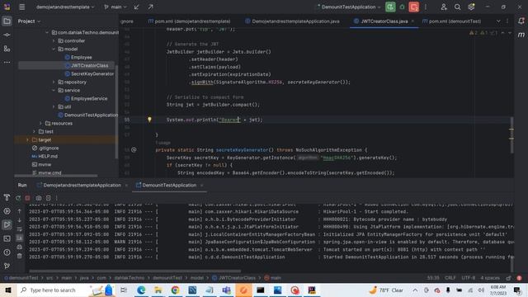Open IDE settings gear

tap(471, 7)
